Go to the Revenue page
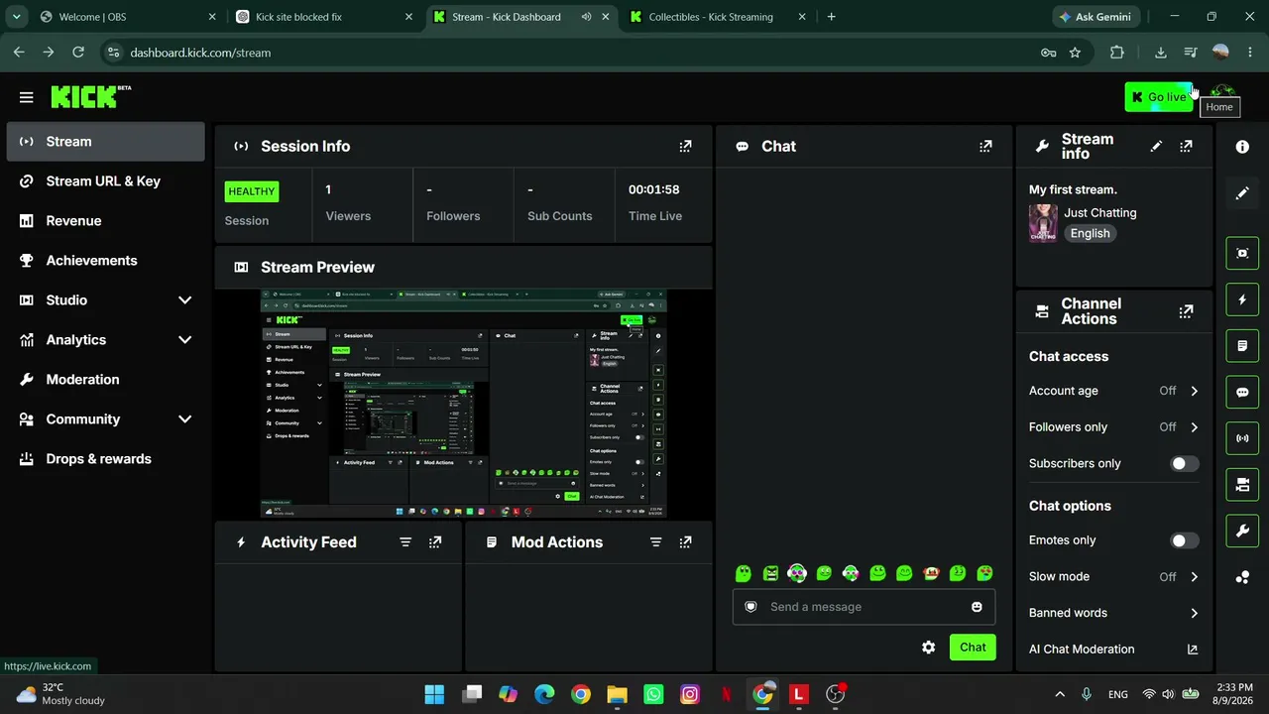This screenshot has height=714, width=1269. (106, 221)
